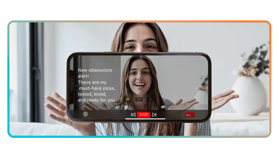Toggle the yellow eye visibility icon
The image size is (279, 146).
(128, 99)
